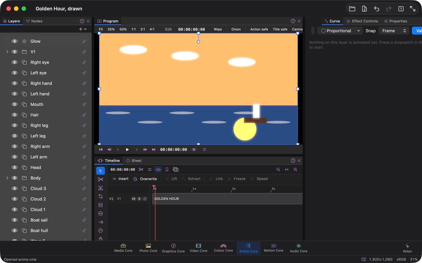The width and height of the screenshot is (422, 263).
Task: Toggle visibility of Right eye layer
Action: [15, 62]
